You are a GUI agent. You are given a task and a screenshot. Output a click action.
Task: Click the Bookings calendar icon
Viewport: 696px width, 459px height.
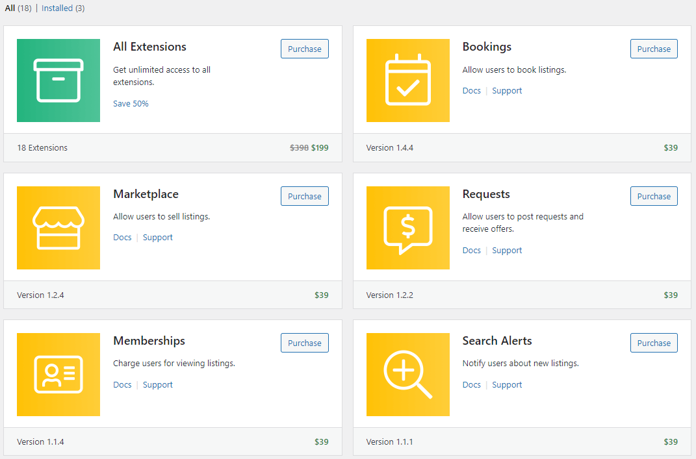tap(407, 81)
